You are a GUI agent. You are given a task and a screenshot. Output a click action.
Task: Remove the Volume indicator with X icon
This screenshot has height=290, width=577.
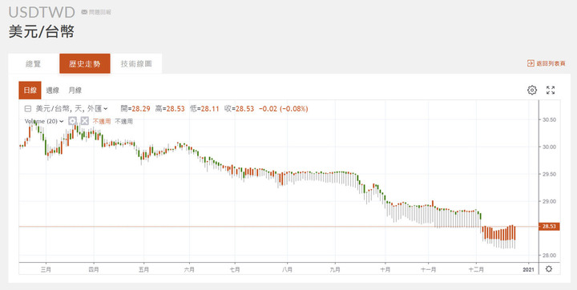(85, 121)
